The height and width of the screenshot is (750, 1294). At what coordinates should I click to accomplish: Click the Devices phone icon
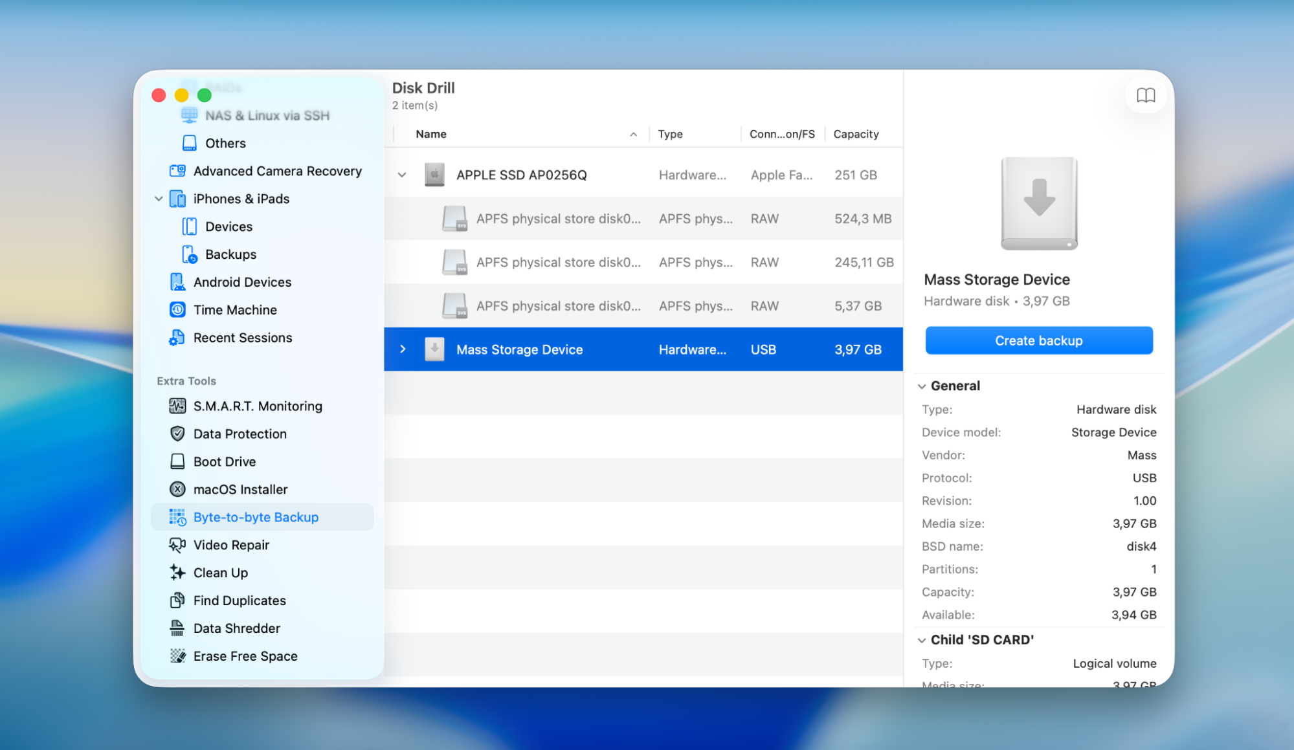tap(190, 226)
